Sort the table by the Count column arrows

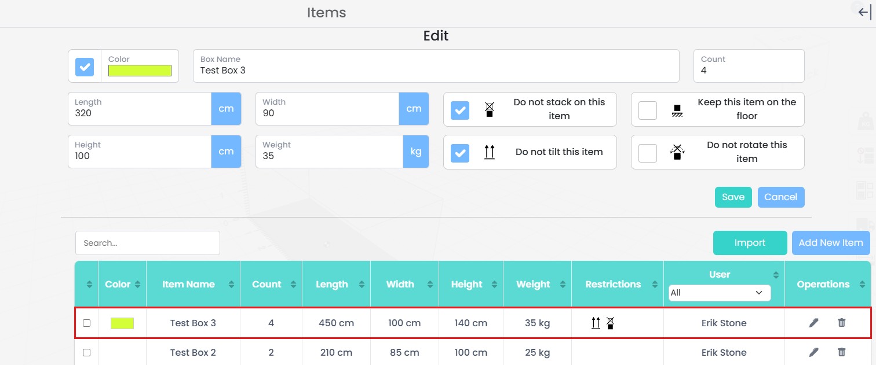click(x=293, y=285)
